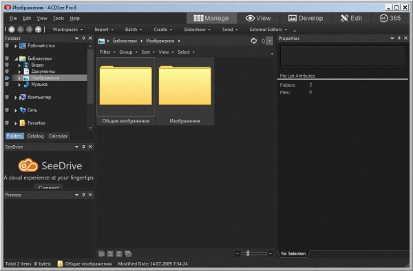Toggle Easy-Select marker for Favorites
Image resolution: width=413 pixels, height=271 pixels.
pyautogui.click(x=7, y=123)
